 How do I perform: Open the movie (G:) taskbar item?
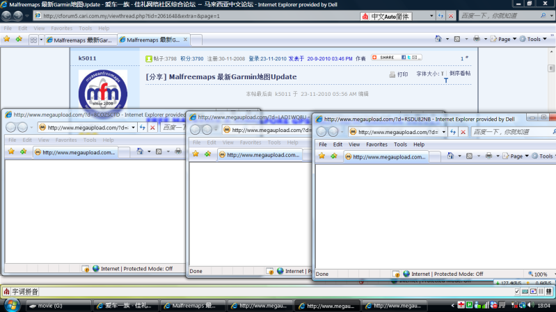[57, 305]
